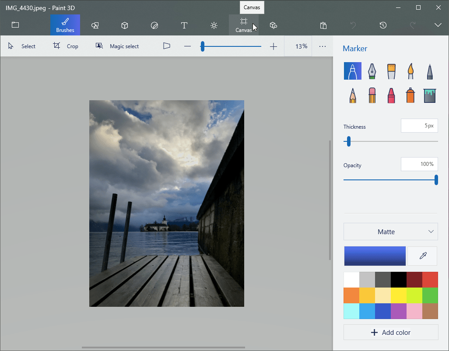This screenshot has width=449, height=351.
Task: Open the Stickers tab
Action: tap(154, 25)
